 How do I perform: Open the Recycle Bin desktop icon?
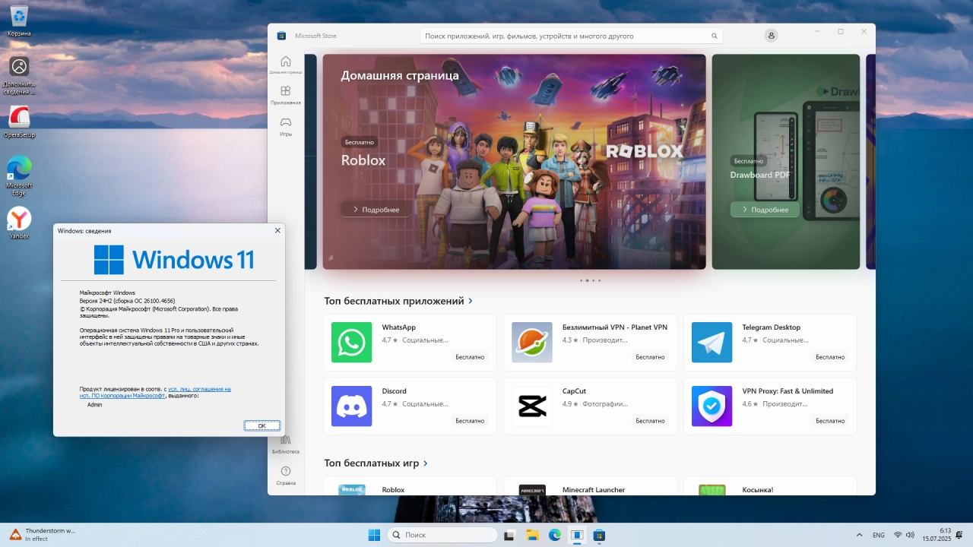point(19,21)
